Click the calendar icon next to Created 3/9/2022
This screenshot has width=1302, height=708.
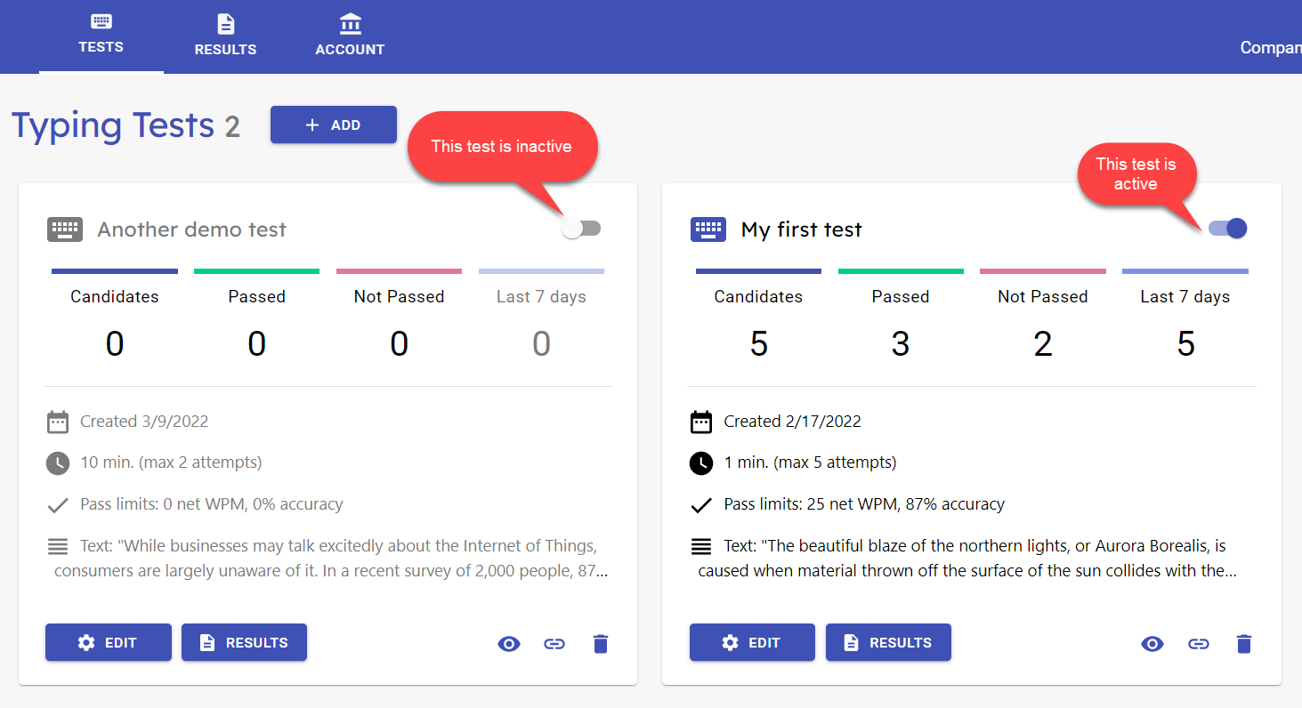(x=57, y=421)
